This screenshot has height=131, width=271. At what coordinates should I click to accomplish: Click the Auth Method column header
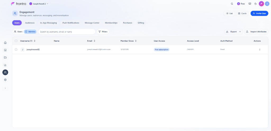pos(226,41)
